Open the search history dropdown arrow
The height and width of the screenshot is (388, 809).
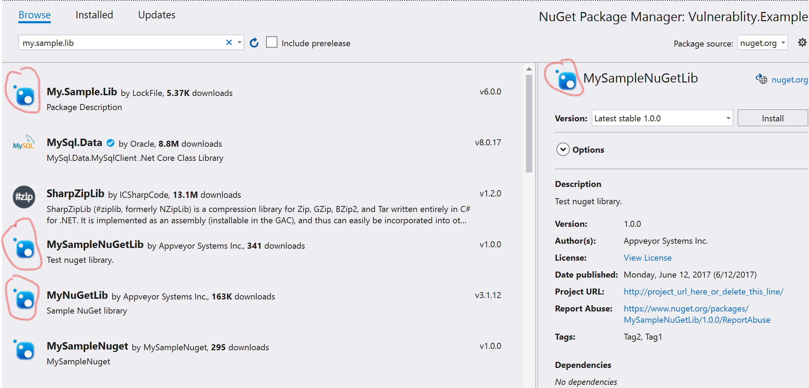point(239,42)
